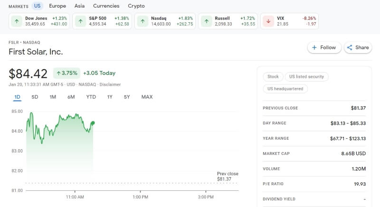The height and width of the screenshot is (207, 380).
Task: Click the $84.42 current price
Action: (x=28, y=74)
